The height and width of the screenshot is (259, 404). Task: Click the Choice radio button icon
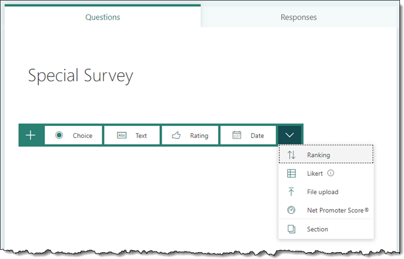[x=59, y=136]
